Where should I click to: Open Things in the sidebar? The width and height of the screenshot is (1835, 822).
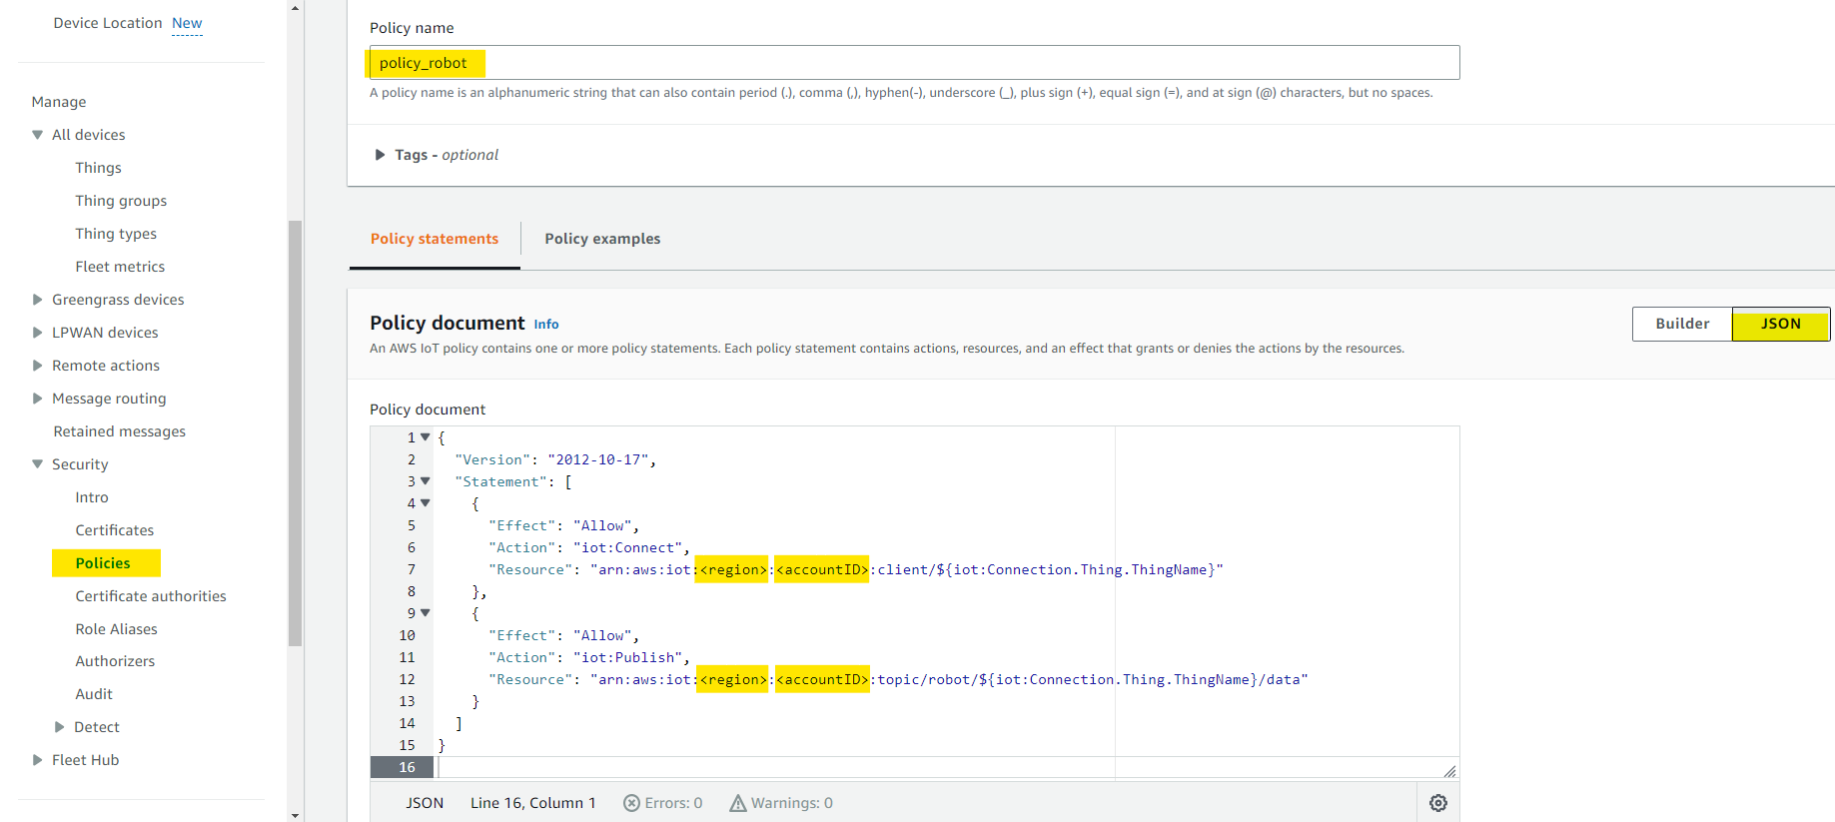pos(98,168)
